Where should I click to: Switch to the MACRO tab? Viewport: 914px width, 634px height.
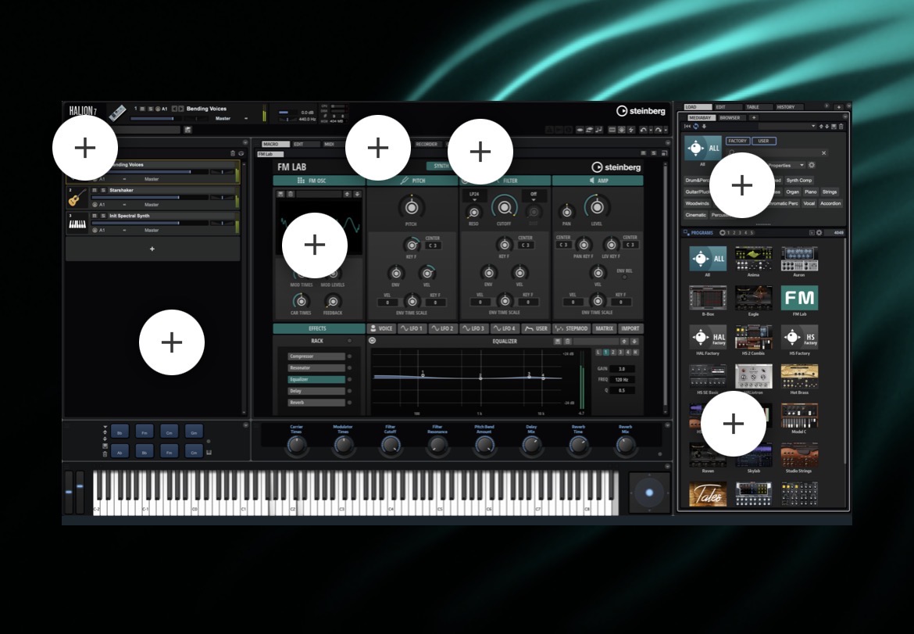click(x=275, y=144)
